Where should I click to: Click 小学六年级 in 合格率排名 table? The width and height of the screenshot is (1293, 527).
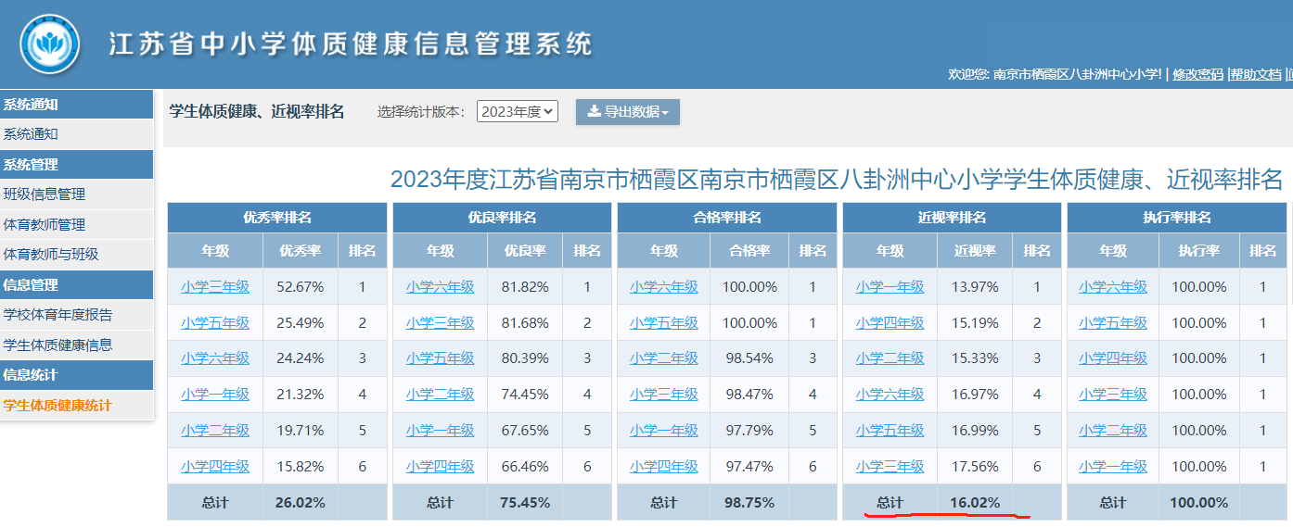coord(663,287)
